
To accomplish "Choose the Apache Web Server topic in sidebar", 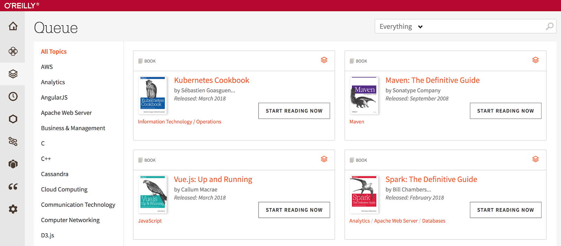I will tap(66, 113).
